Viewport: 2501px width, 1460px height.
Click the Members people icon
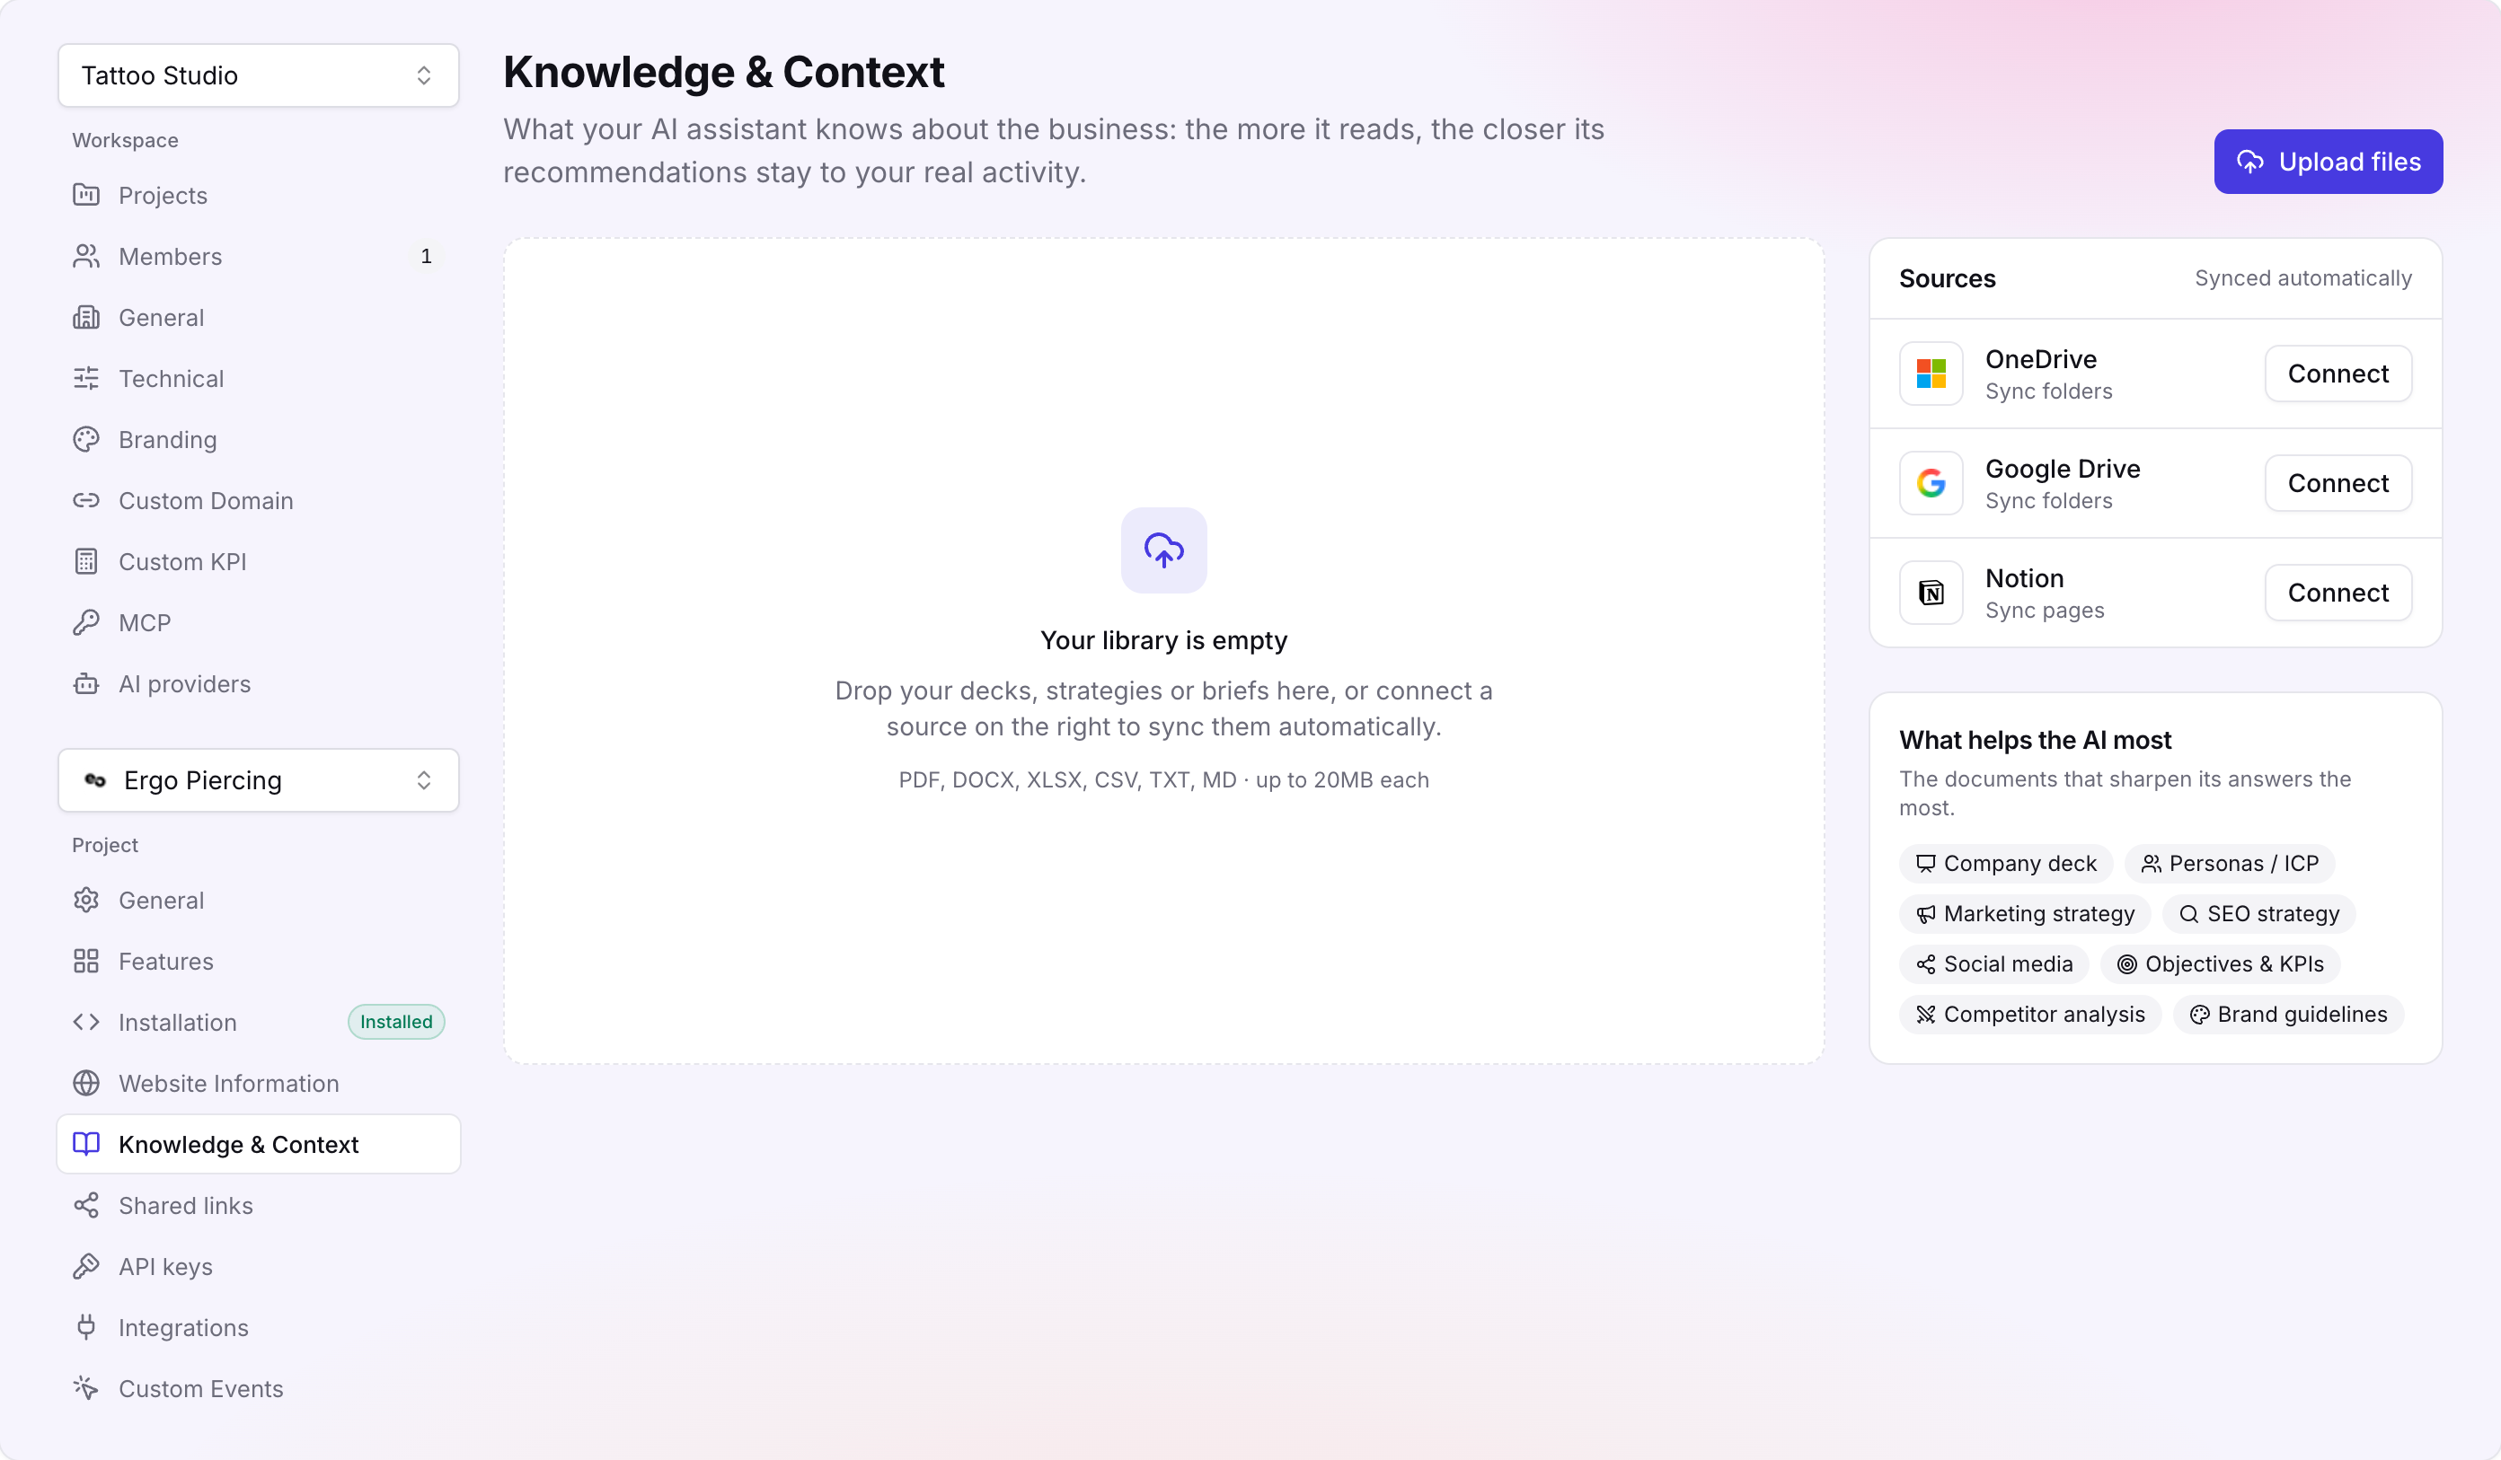coord(86,256)
